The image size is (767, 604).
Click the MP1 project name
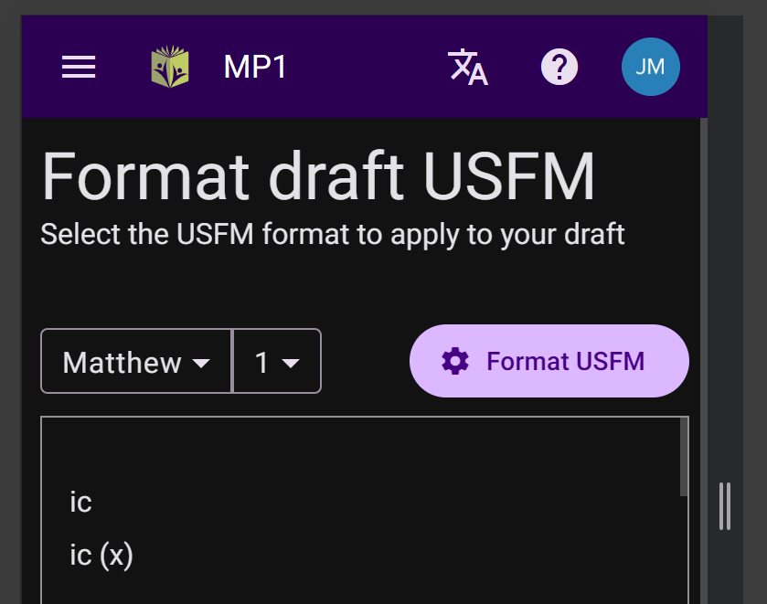pos(255,67)
